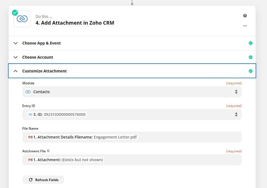Click the Refresh Fields button

pyautogui.click(x=43, y=179)
